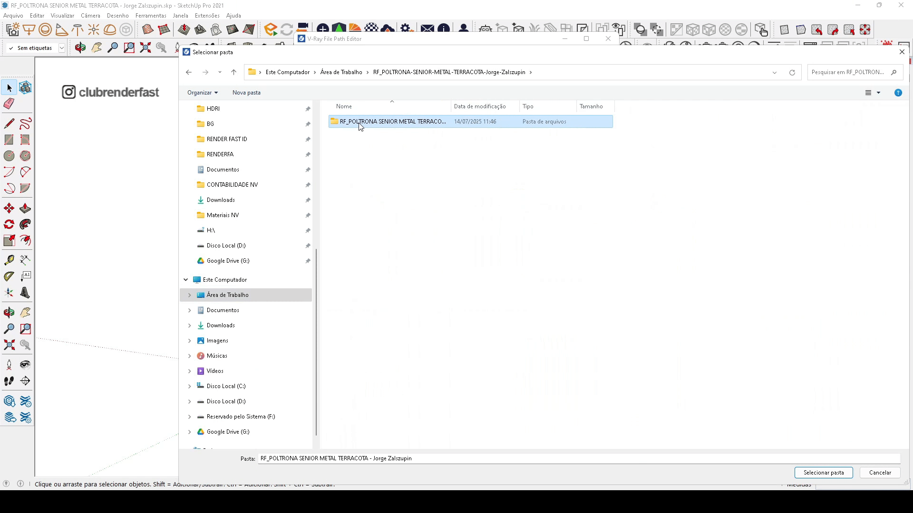The height and width of the screenshot is (513, 913).
Task: Open the Extensões menu
Action: [x=207, y=15]
